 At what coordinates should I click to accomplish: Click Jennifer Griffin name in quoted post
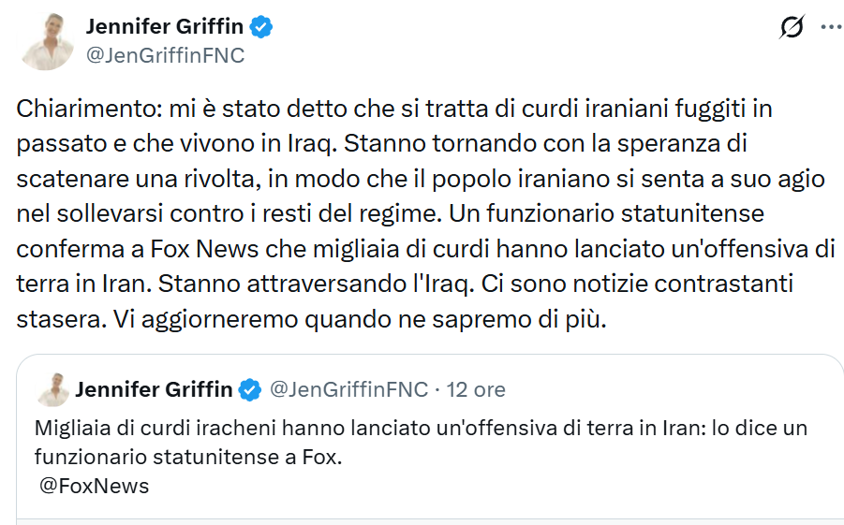[153, 389]
